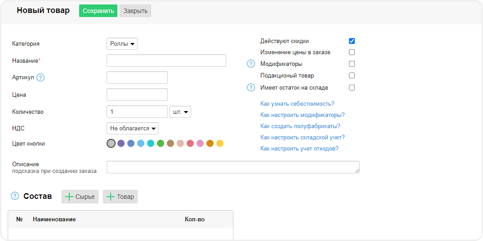Click help icon next to Состав heading

pyautogui.click(x=15, y=196)
